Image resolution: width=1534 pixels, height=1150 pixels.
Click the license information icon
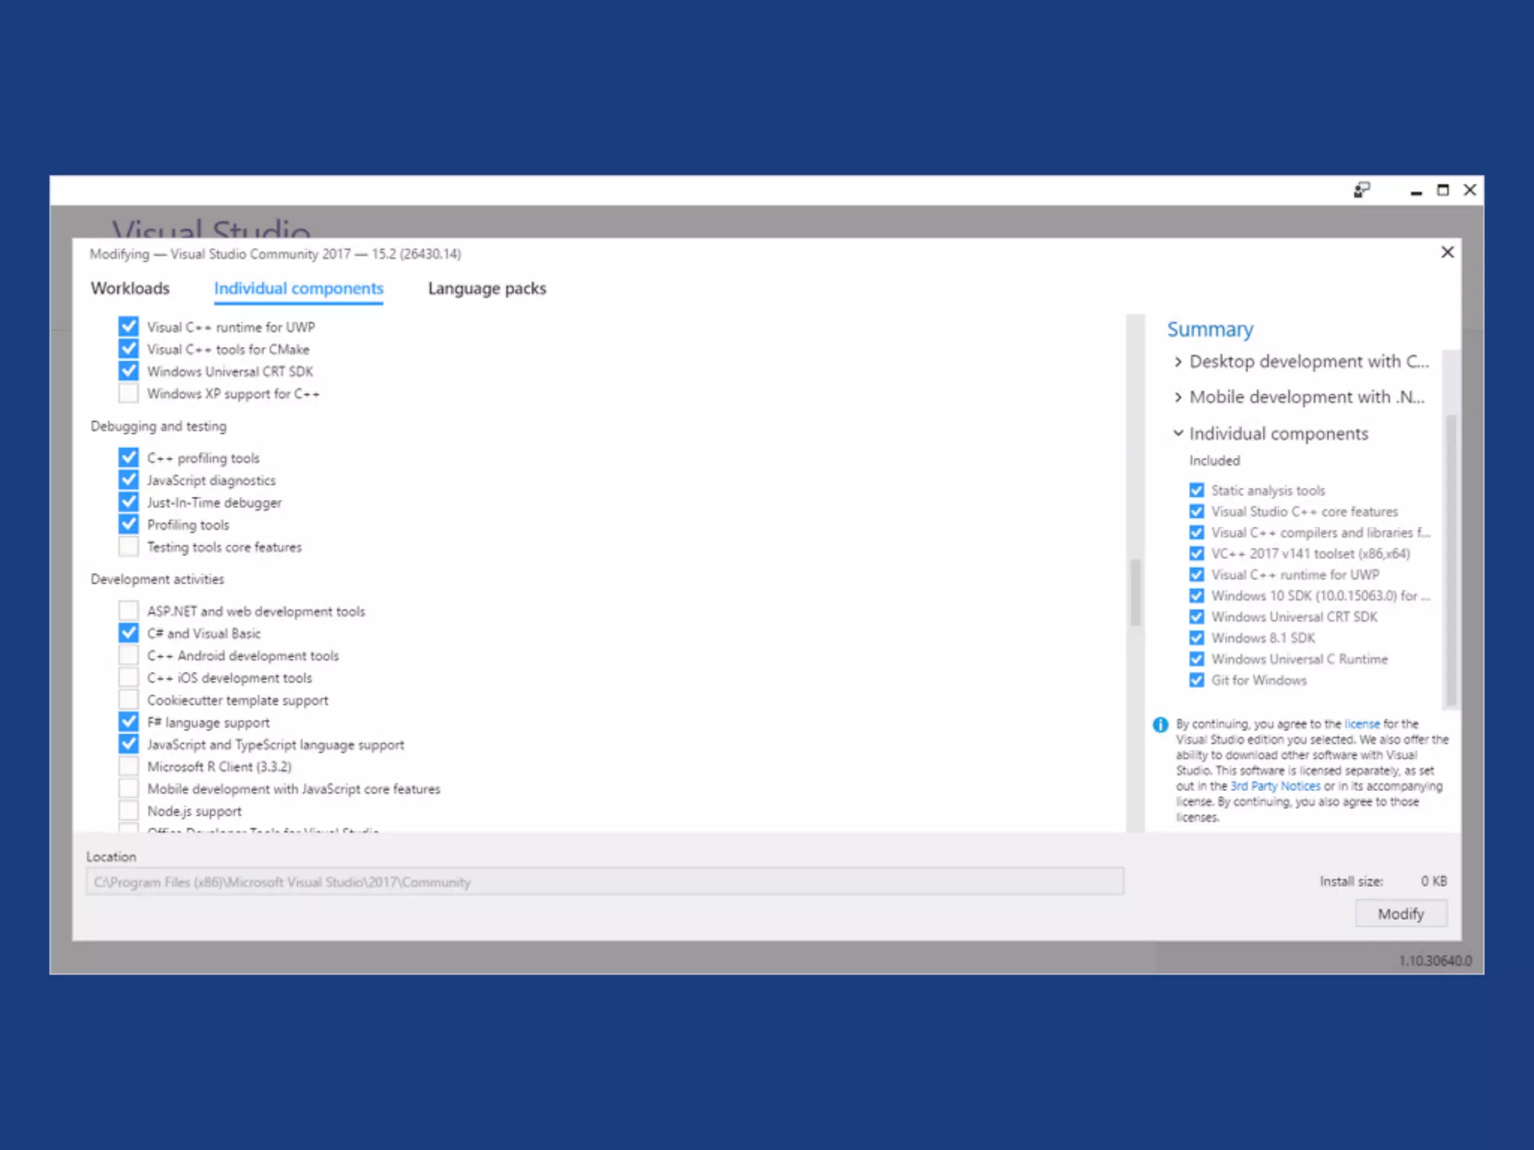coord(1160,725)
